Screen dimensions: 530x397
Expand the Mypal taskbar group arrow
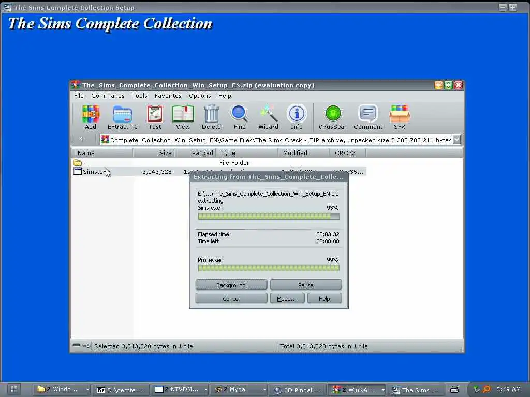tap(264, 390)
